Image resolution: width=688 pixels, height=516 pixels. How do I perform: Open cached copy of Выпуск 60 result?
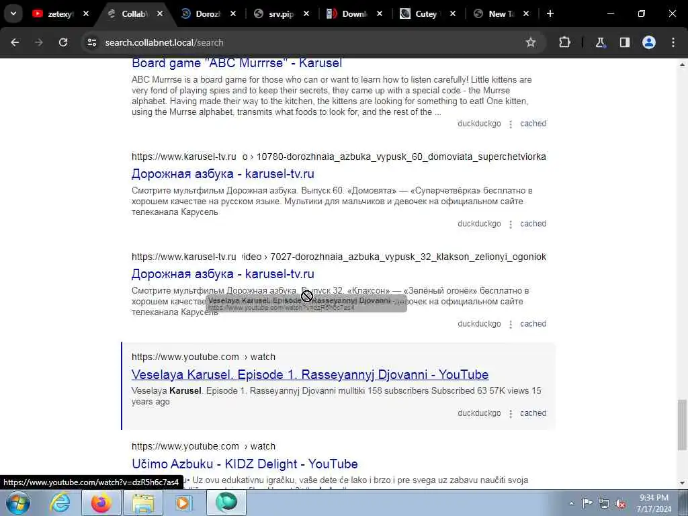(x=533, y=224)
